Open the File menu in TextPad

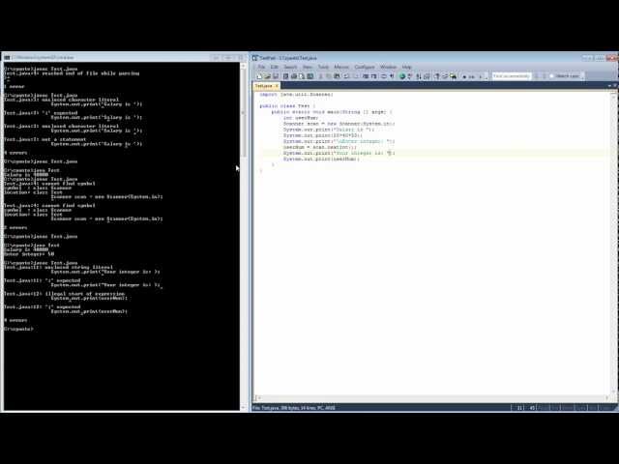pos(261,67)
